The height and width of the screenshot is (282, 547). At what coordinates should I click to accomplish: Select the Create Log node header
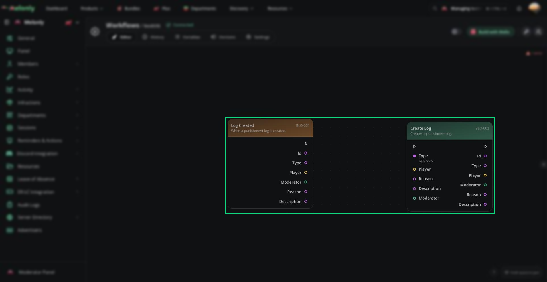point(450,131)
